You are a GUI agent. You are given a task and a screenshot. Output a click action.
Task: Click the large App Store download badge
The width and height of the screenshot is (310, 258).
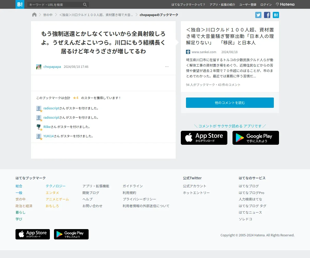(204, 138)
